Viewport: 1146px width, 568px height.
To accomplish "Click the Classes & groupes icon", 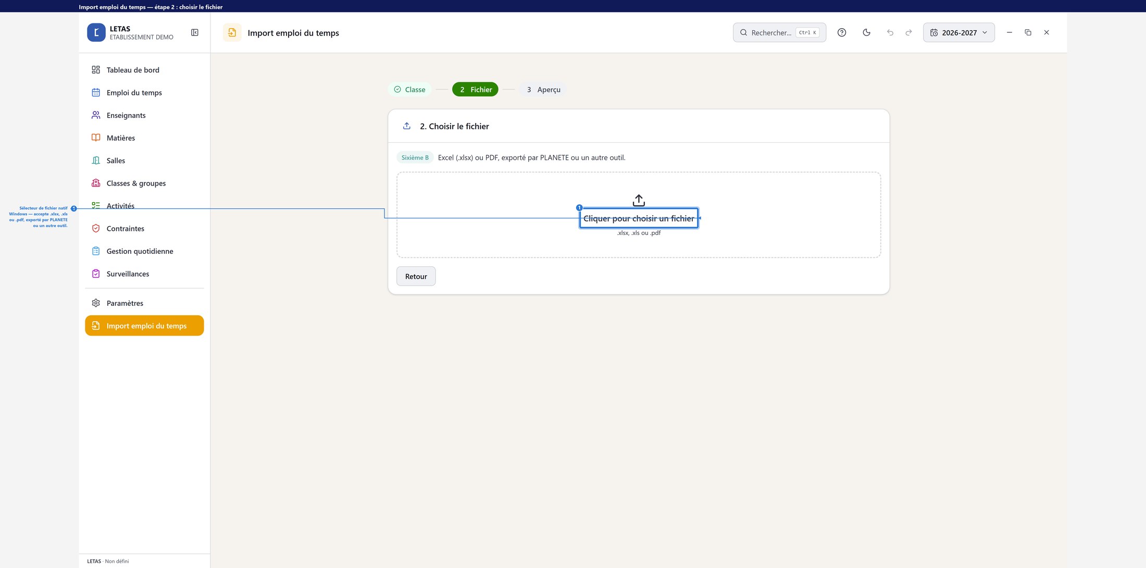I will (x=96, y=183).
